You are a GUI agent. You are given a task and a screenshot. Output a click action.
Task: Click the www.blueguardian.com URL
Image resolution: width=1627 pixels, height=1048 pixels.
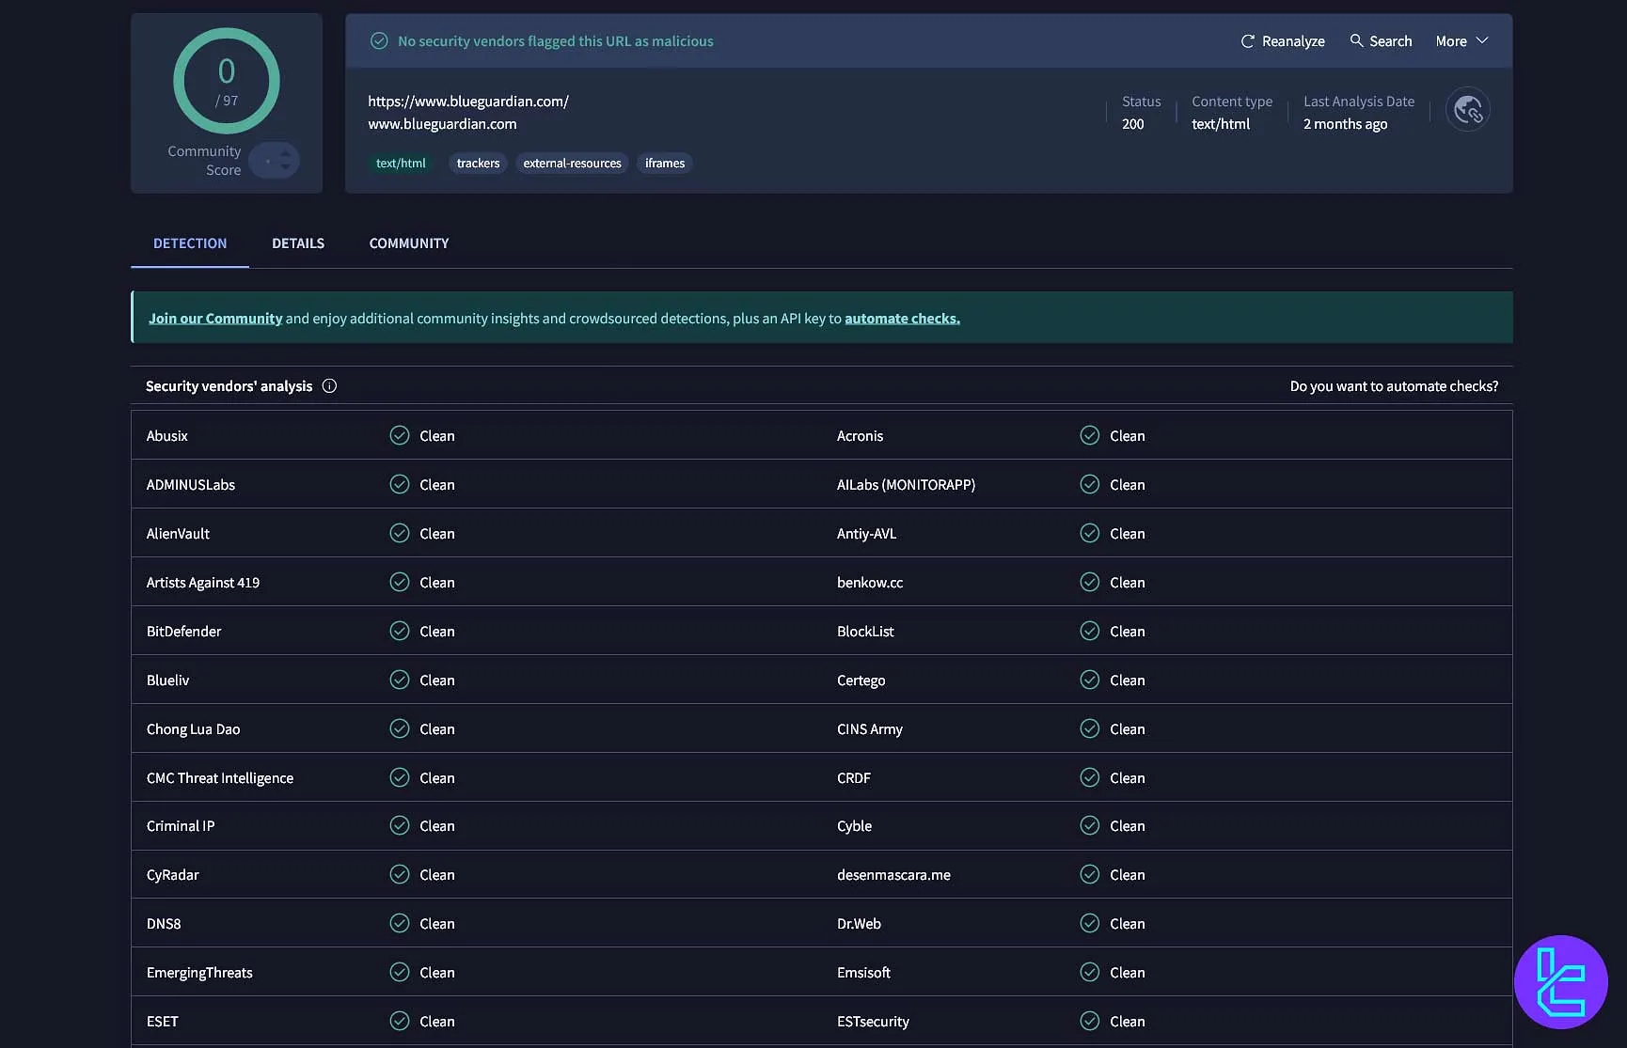442,123
